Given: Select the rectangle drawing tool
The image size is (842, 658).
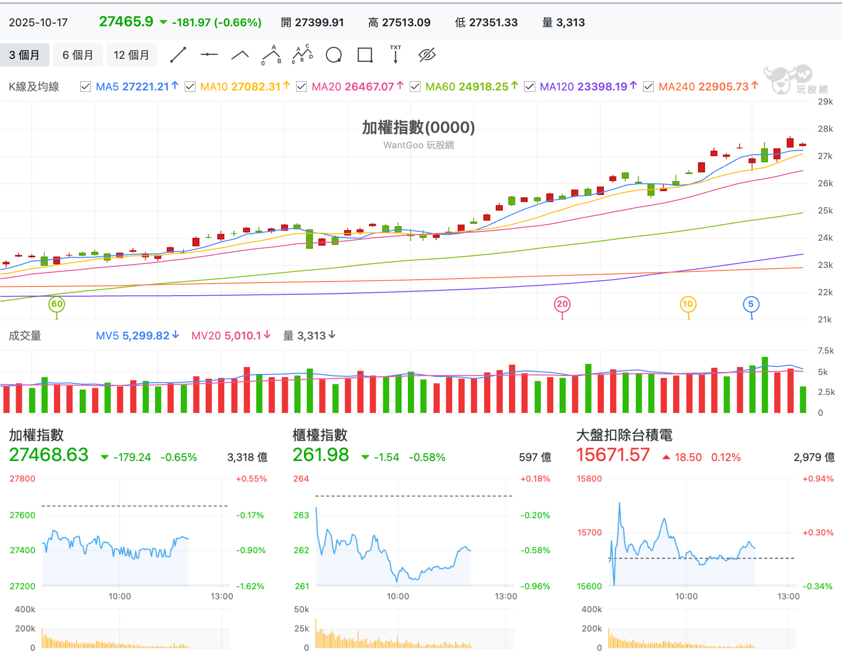Looking at the screenshot, I should [x=365, y=55].
